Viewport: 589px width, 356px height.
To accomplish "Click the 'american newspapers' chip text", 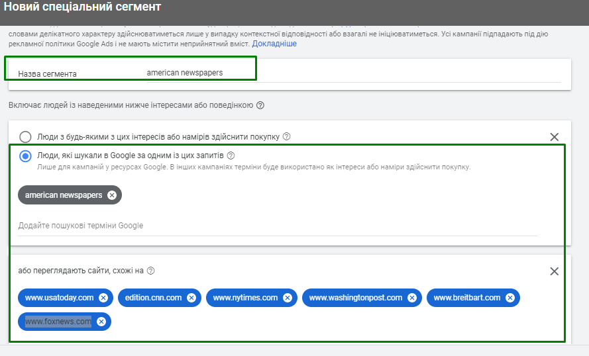I will 64,195.
